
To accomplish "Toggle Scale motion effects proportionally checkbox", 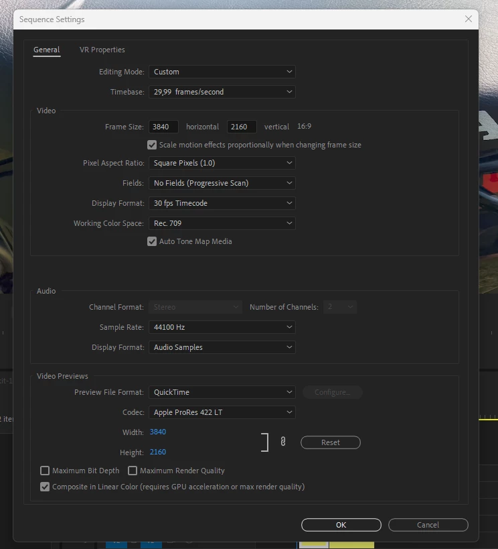I will tap(152, 145).
